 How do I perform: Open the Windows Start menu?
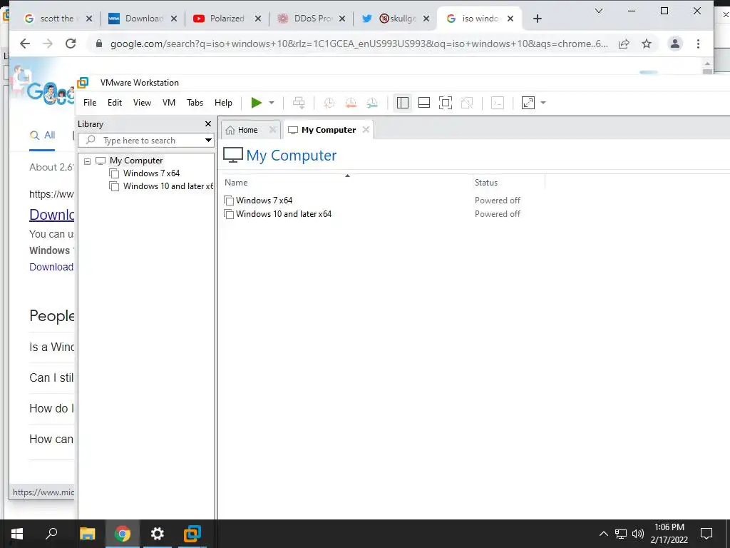pyautogui.click(x=17, y=534)
